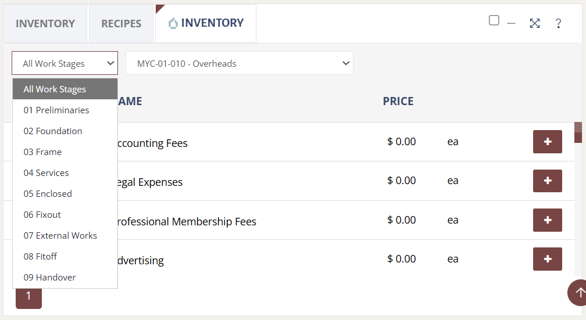Go to page 1 pagination button
The width and height of the screenshot is (586, 320).
(x=28, y=296)
